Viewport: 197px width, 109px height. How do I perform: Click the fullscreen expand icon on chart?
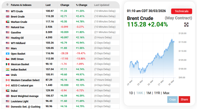(186, 25)
